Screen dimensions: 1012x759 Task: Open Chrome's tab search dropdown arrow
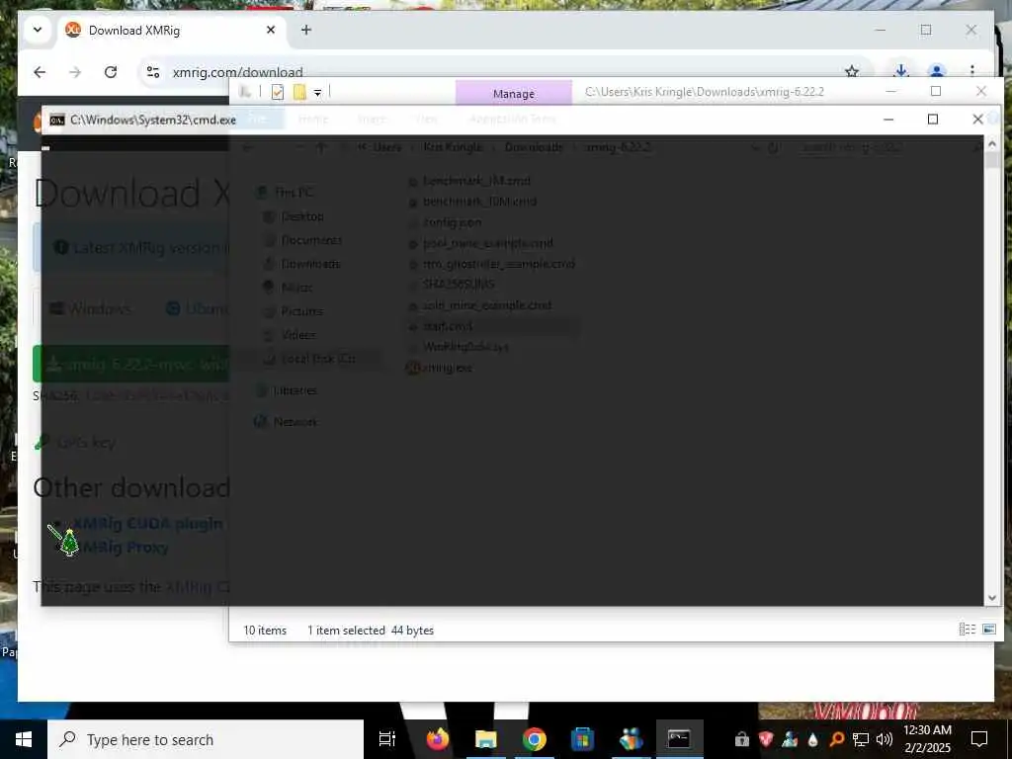point(38,30)
